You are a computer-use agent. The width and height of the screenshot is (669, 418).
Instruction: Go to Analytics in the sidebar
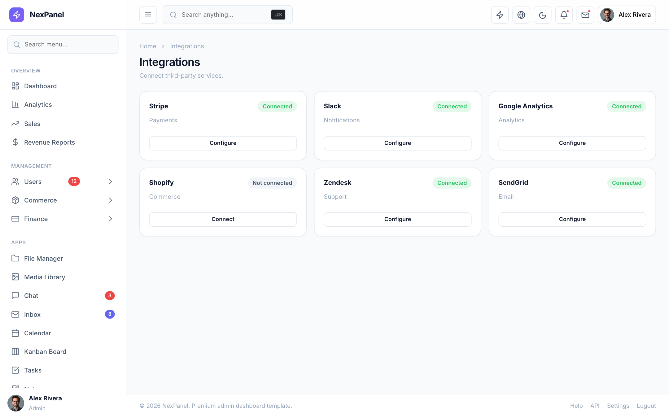coord(63,104)
